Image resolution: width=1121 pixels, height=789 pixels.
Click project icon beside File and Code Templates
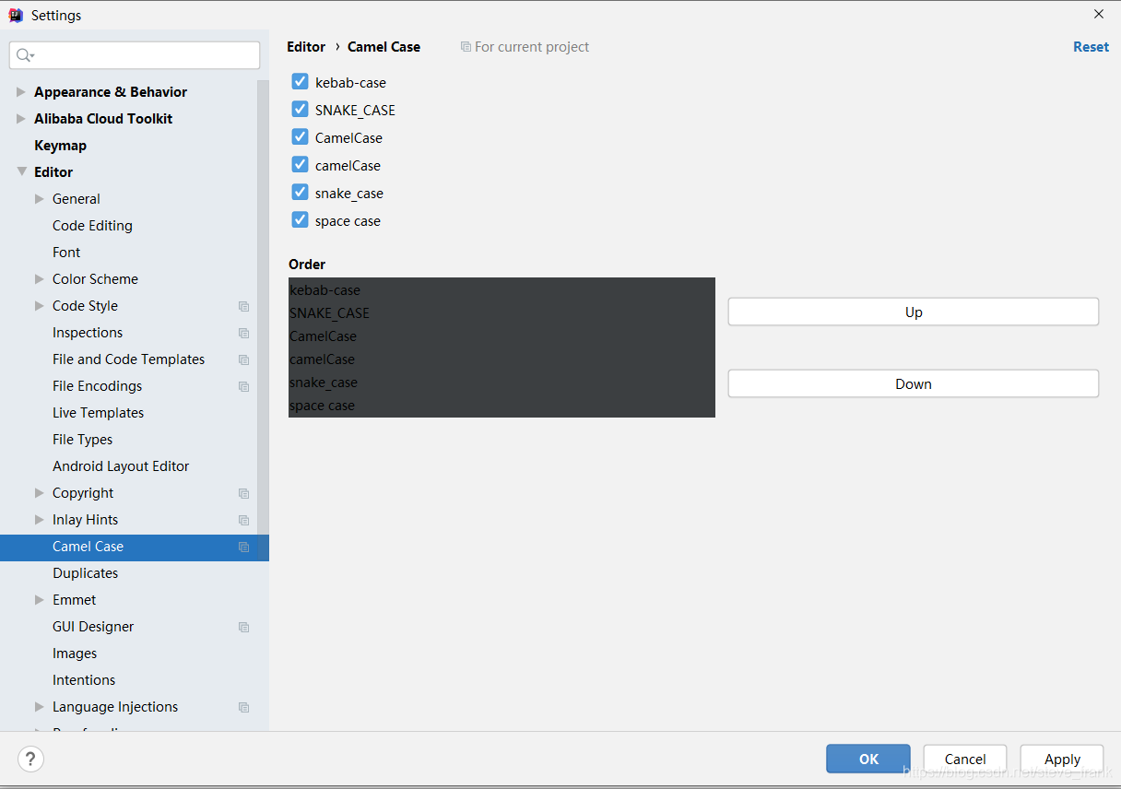tap(243, 359)
